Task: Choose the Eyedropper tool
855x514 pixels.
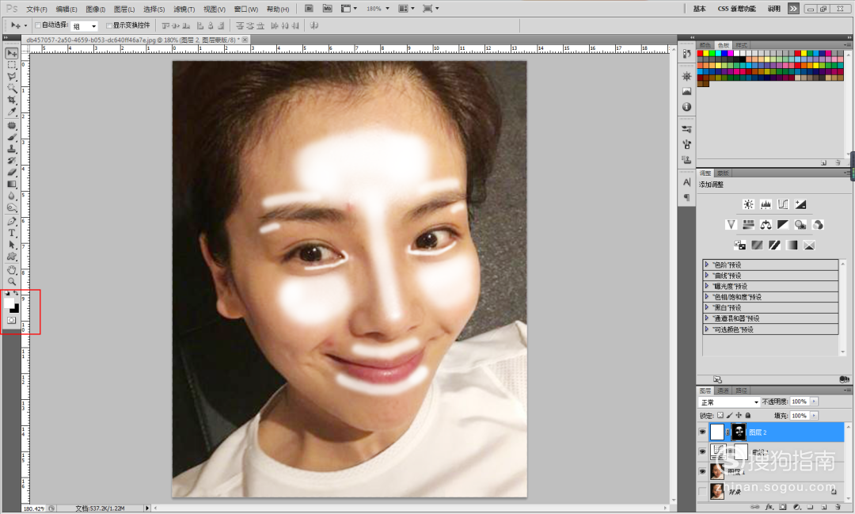Action: [x=12, y=112]
